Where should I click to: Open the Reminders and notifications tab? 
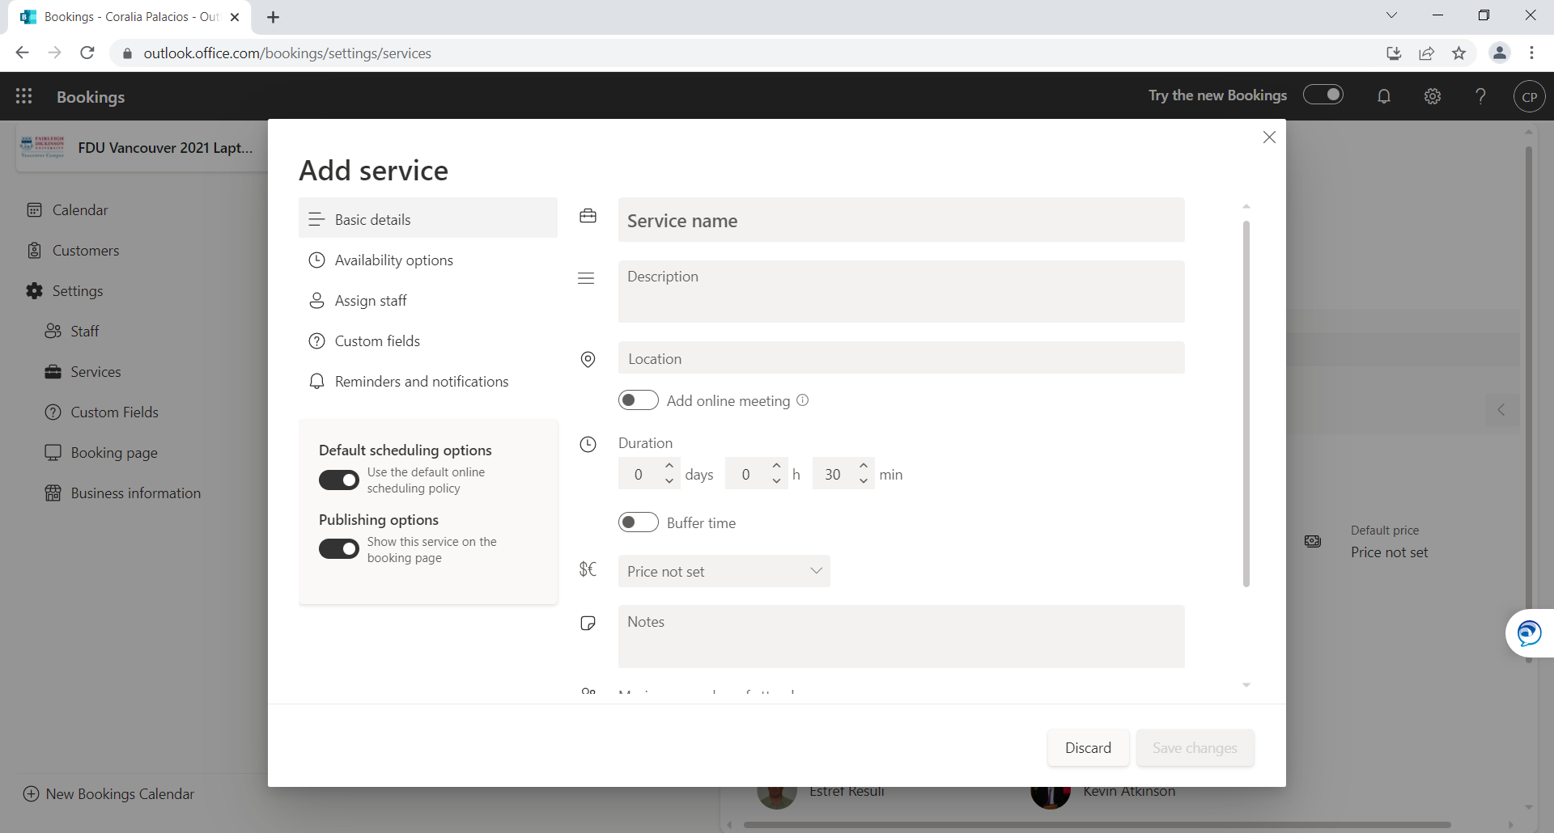point(421,382)
